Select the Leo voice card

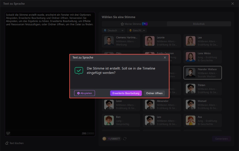coord(162,120)
